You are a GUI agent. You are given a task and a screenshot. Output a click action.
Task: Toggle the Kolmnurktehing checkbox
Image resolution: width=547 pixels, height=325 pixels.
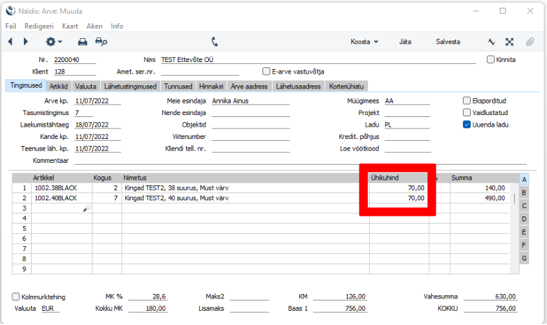pyautogui.click(x=16, y=297)
